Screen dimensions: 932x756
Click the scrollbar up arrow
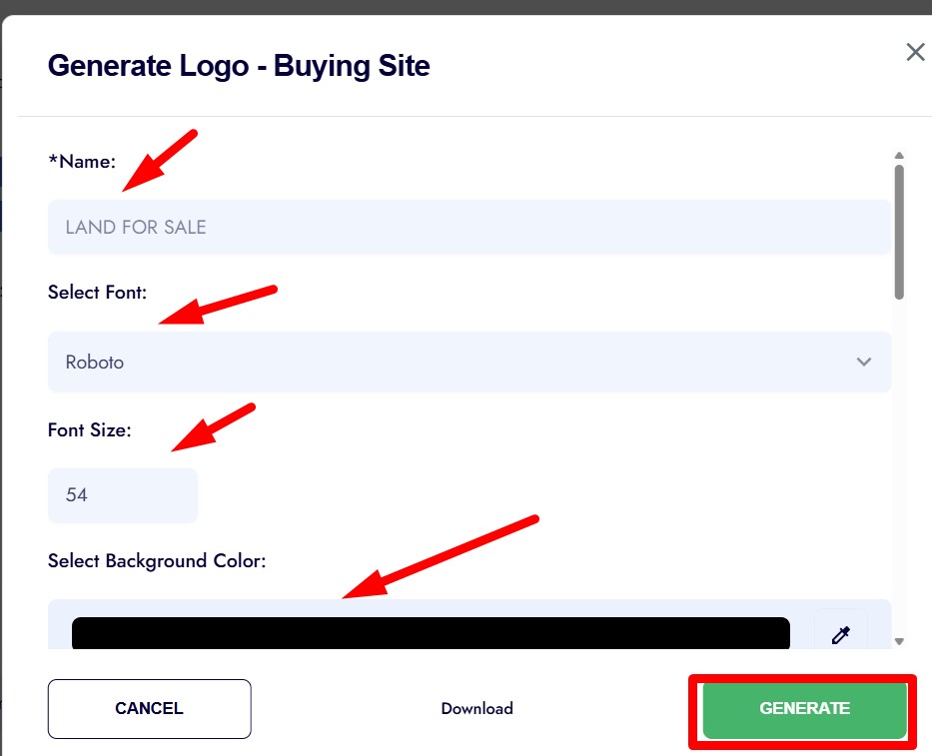pos(899,156)
